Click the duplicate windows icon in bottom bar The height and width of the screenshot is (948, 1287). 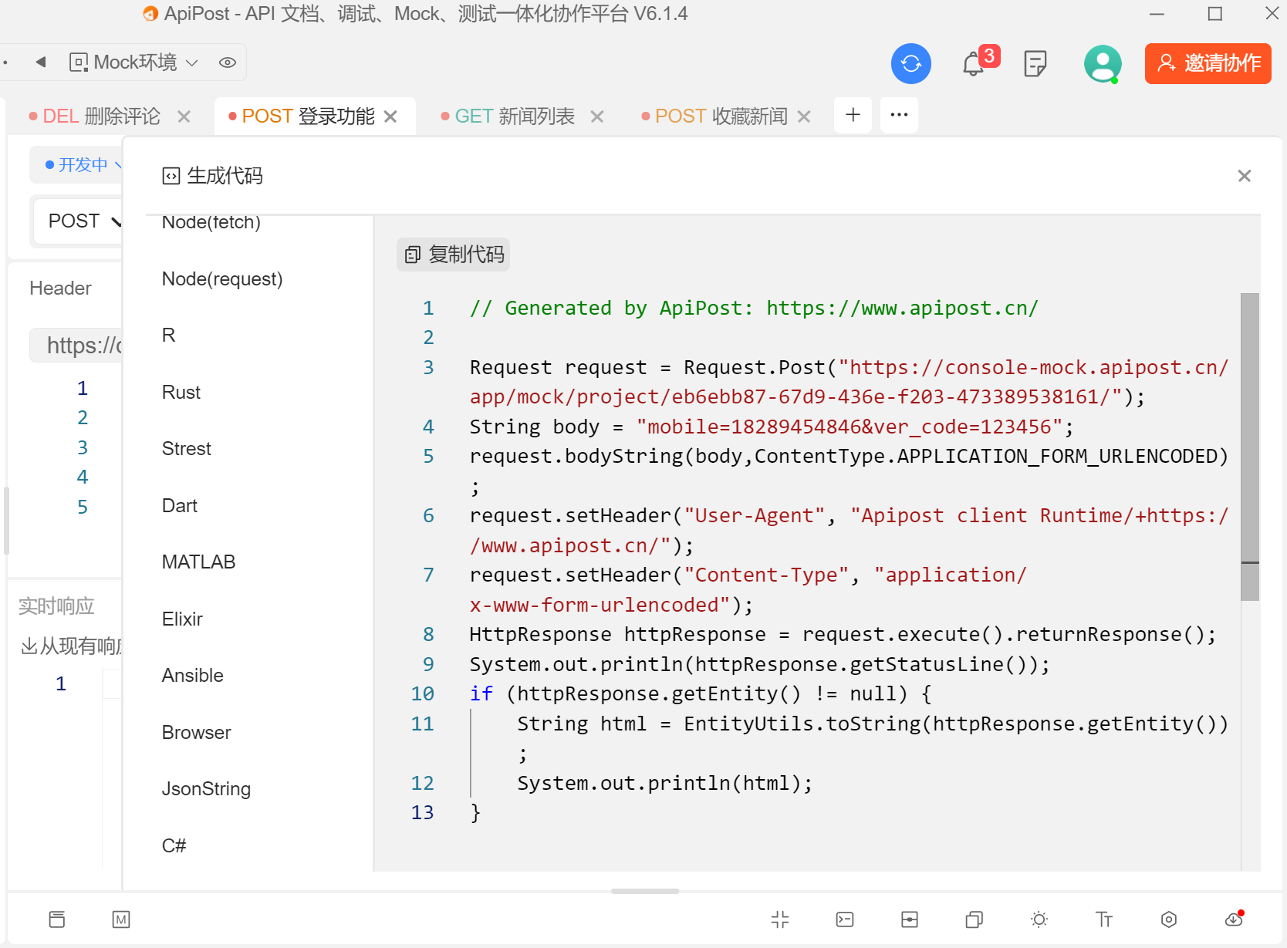tap(975, 919)
